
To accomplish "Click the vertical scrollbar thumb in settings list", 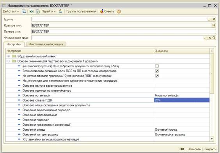I will click(x=212, y=73).
